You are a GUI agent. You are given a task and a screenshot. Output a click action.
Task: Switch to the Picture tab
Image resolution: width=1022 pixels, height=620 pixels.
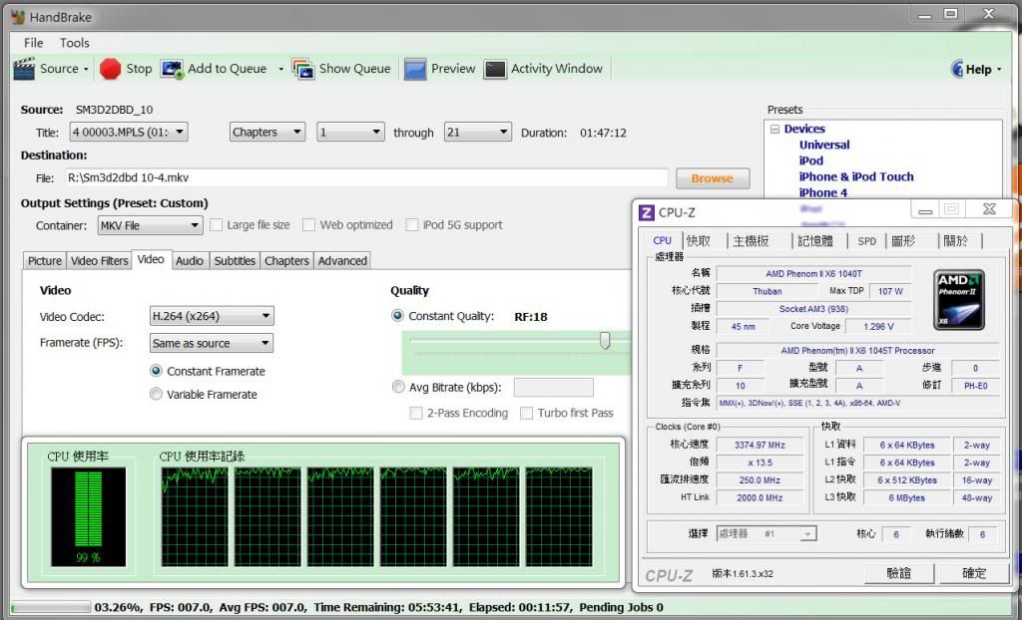coord(44,261)
